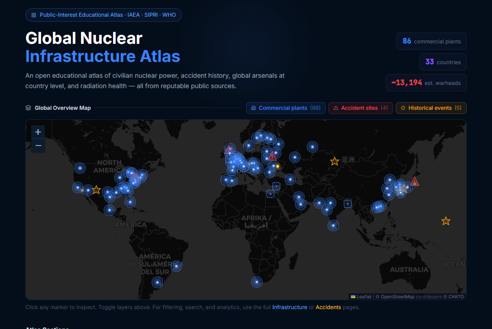Screen dimensions: 492x329
Task: Click the star marker over the western United States
Action: click(96, 190)
